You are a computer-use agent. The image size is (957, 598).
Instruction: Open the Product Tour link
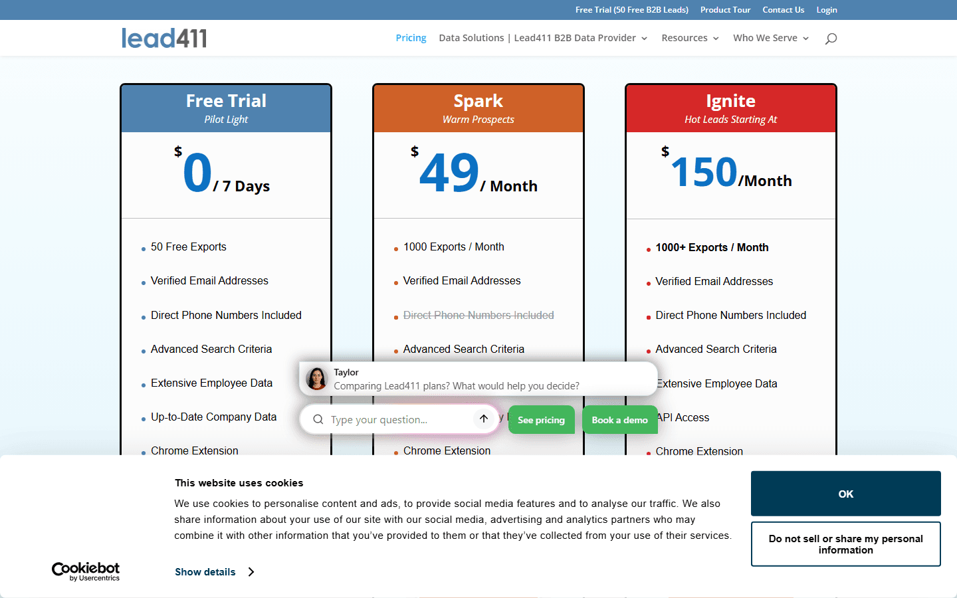tap(725, 10)
